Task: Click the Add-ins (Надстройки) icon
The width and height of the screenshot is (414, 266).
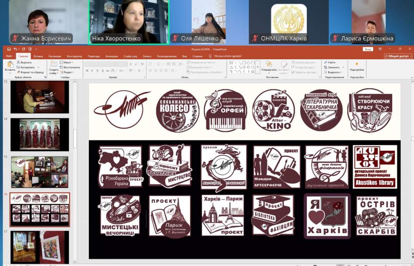Action: point(357,65)
